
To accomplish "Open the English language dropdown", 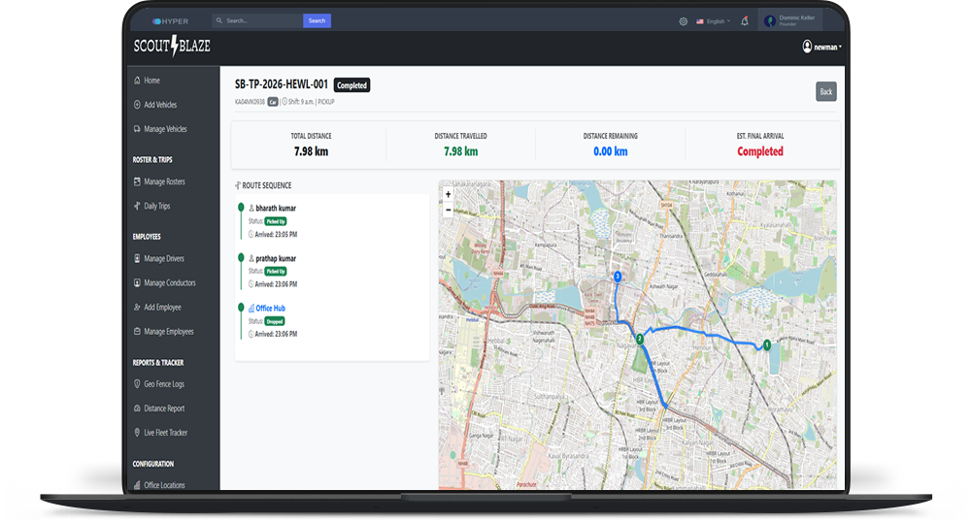I will pos(714,21).
